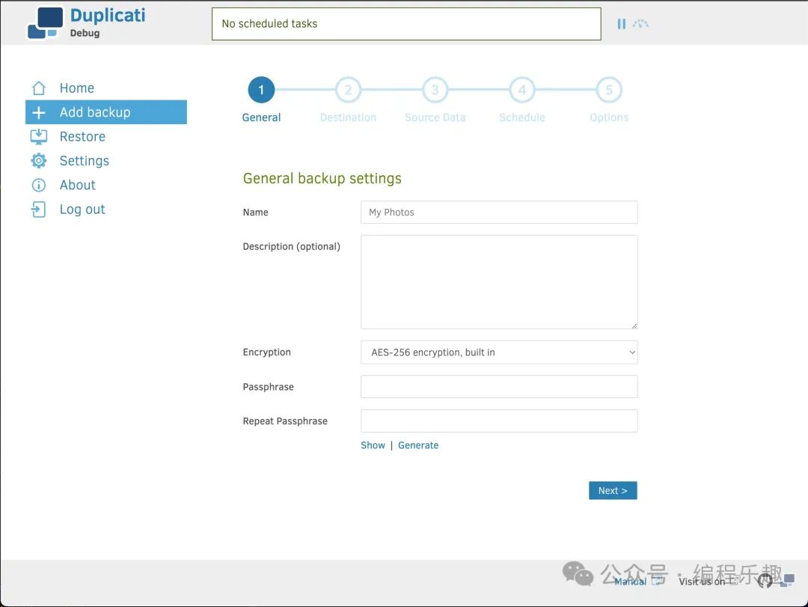Open the Encryption dropdown
The width and height of the screenshot is (808, 607).
(499, 353)
